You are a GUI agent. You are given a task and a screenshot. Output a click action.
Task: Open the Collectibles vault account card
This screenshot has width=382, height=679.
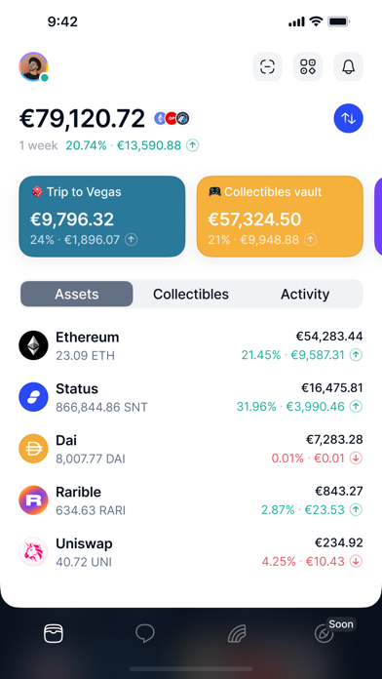pos(280,216)
